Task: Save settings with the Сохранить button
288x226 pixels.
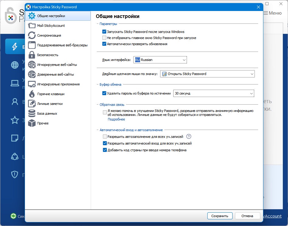Action: coord(220,216)
